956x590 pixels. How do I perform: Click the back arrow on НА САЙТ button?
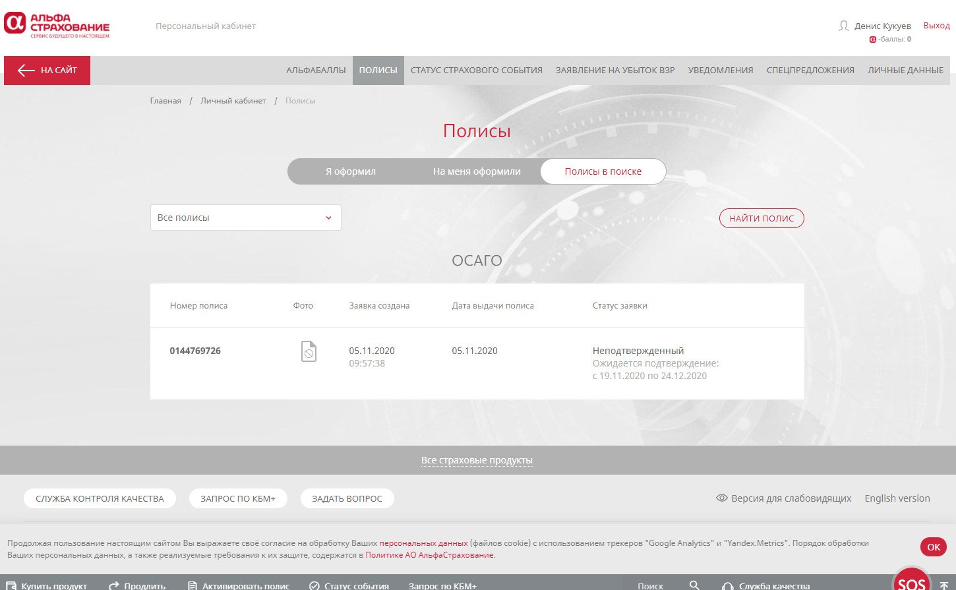click(x=26, y=71)
